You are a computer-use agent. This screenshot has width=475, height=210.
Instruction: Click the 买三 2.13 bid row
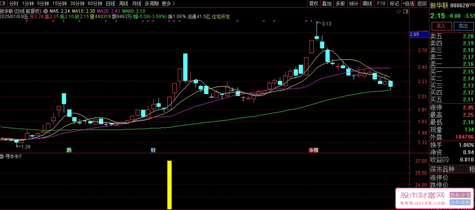pos(452,86)
